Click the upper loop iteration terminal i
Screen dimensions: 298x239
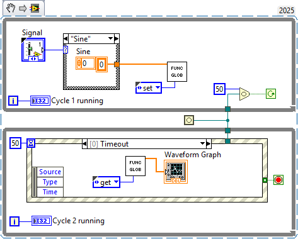pos(13,101)
